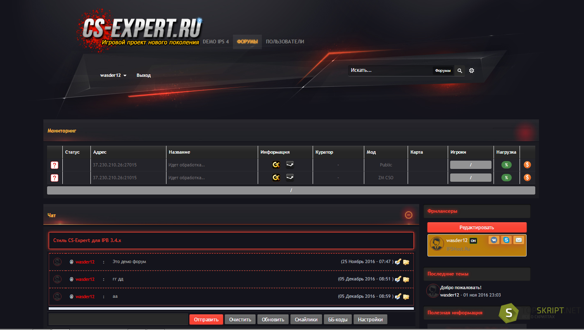This screenshot has width=584, height=330.
Task: Click edit icon on 'гг дд' chat message
Action: tap(398, 279)
